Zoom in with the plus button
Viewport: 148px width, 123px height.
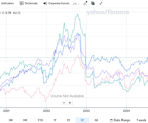70,103
